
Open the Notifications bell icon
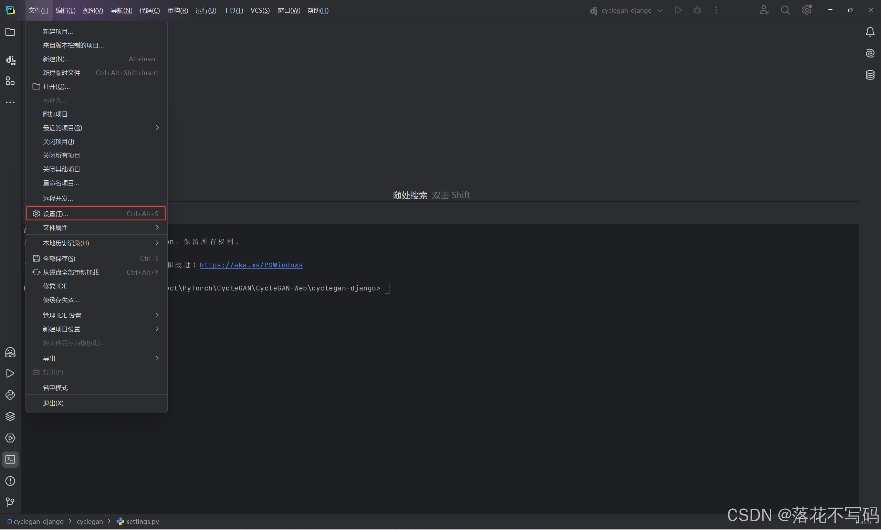tap(870, 32)
